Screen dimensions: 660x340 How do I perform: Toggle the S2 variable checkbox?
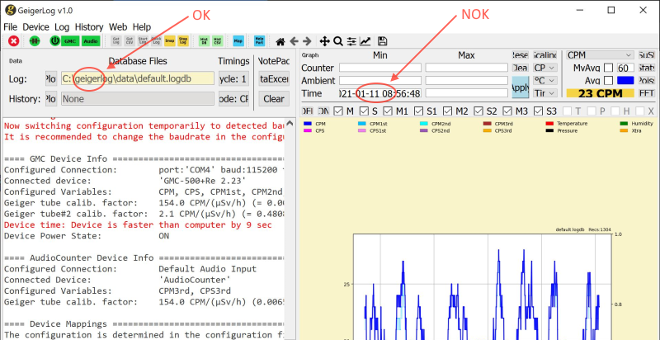coord(478,111)
